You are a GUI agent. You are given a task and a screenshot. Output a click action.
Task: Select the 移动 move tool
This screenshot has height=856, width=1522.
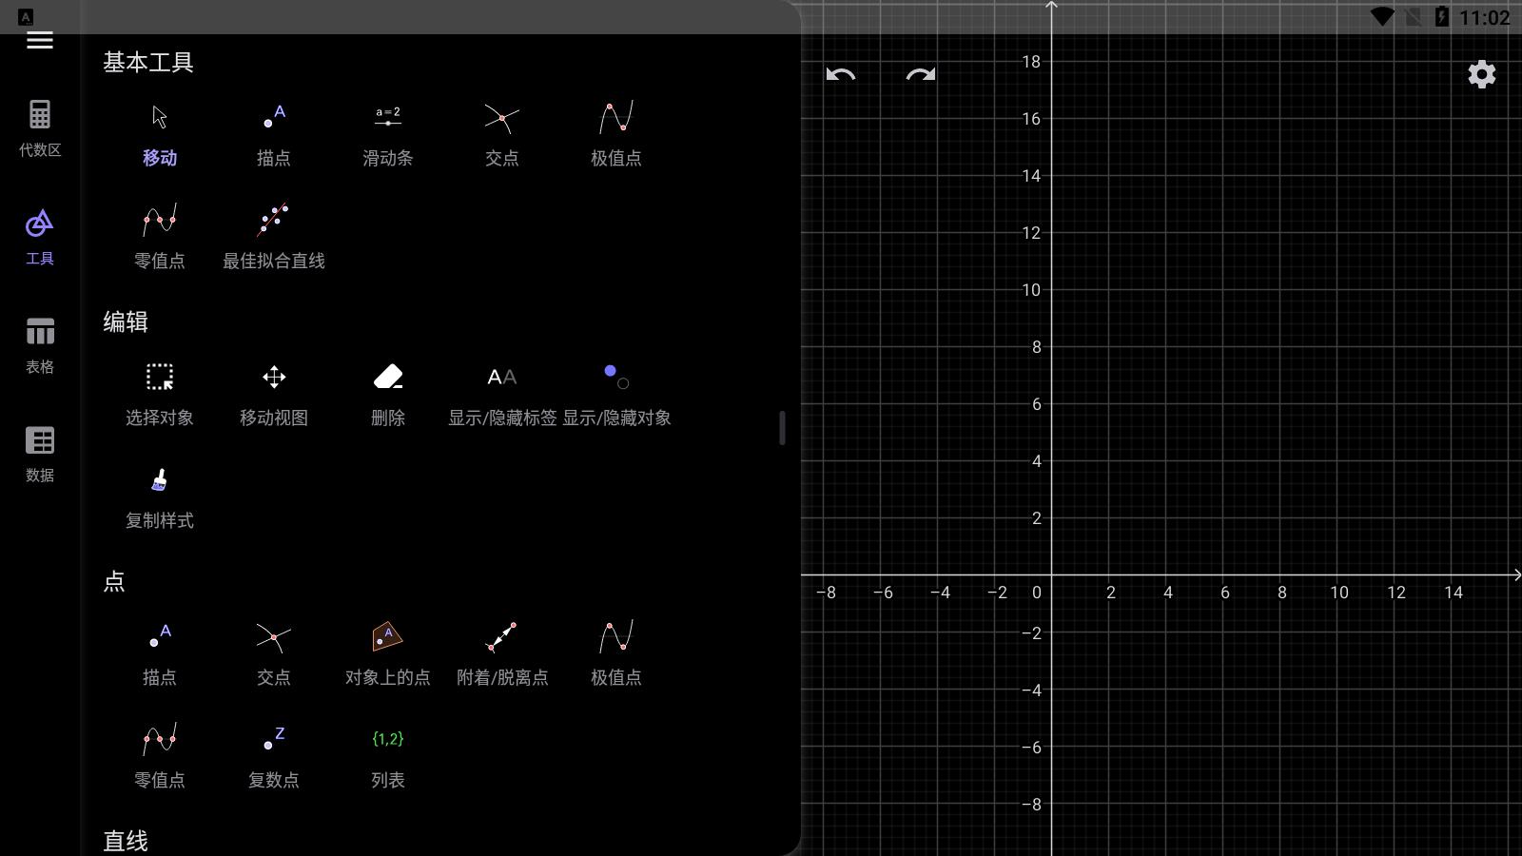[160, 133]
